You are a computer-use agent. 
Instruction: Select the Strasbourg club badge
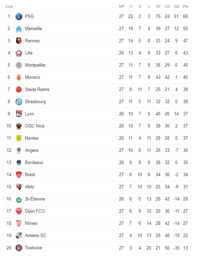pos(19,102)
